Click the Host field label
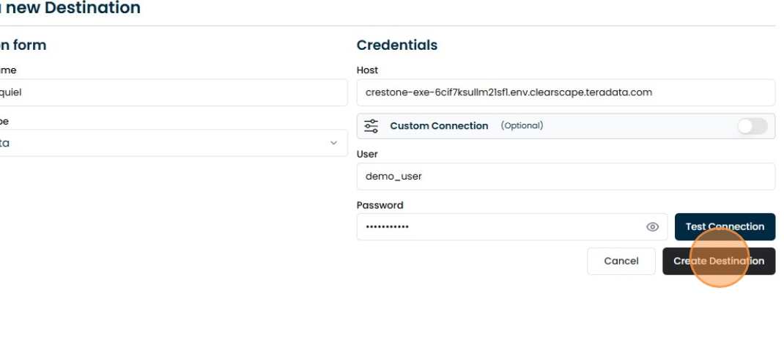The image size is (784, 340). coord(367,70)
